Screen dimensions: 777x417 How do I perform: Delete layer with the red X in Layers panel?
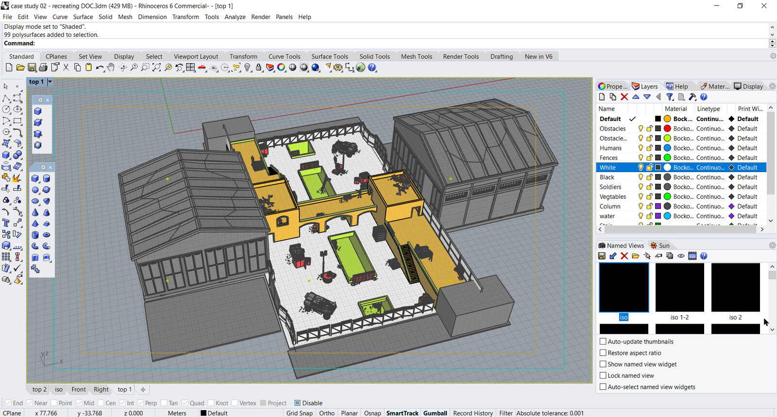click(625, 97)
